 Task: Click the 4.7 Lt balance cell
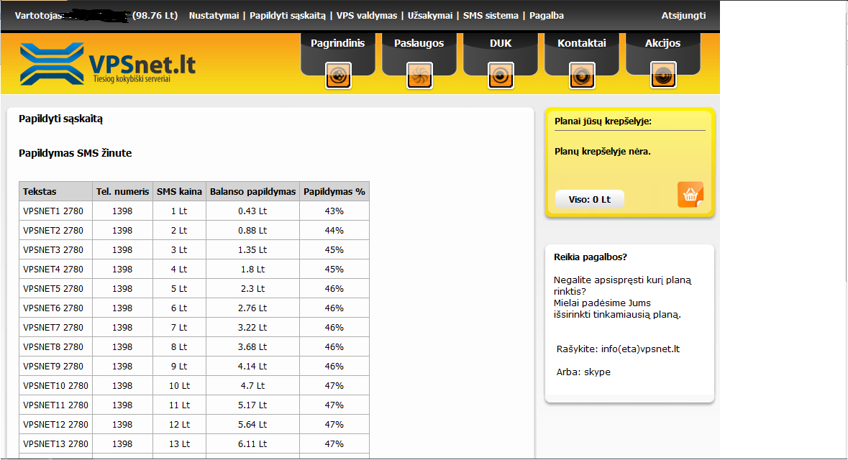[x=252, y=386]
